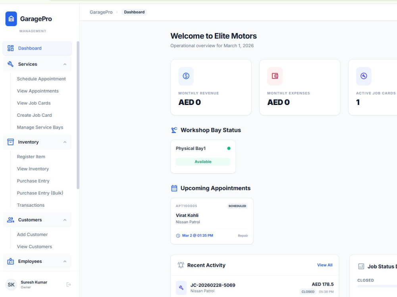
Task: Collapse the Customers section chevron
Action: 65,220
